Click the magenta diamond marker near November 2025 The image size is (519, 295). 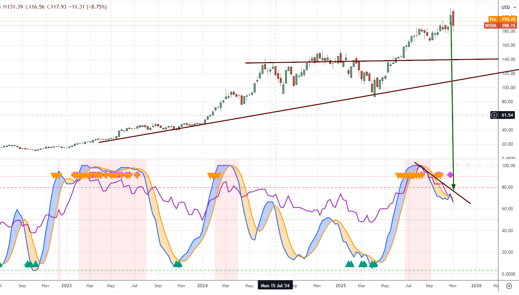point(450,175)
